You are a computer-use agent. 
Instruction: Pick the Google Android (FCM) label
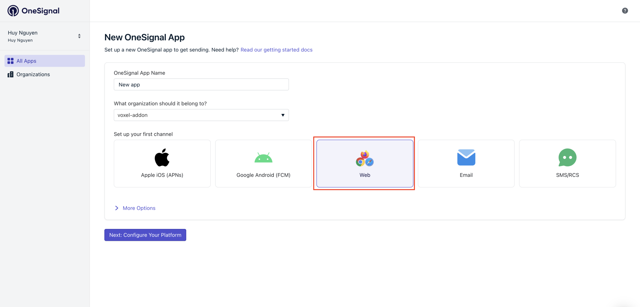(x=263, y=175)
